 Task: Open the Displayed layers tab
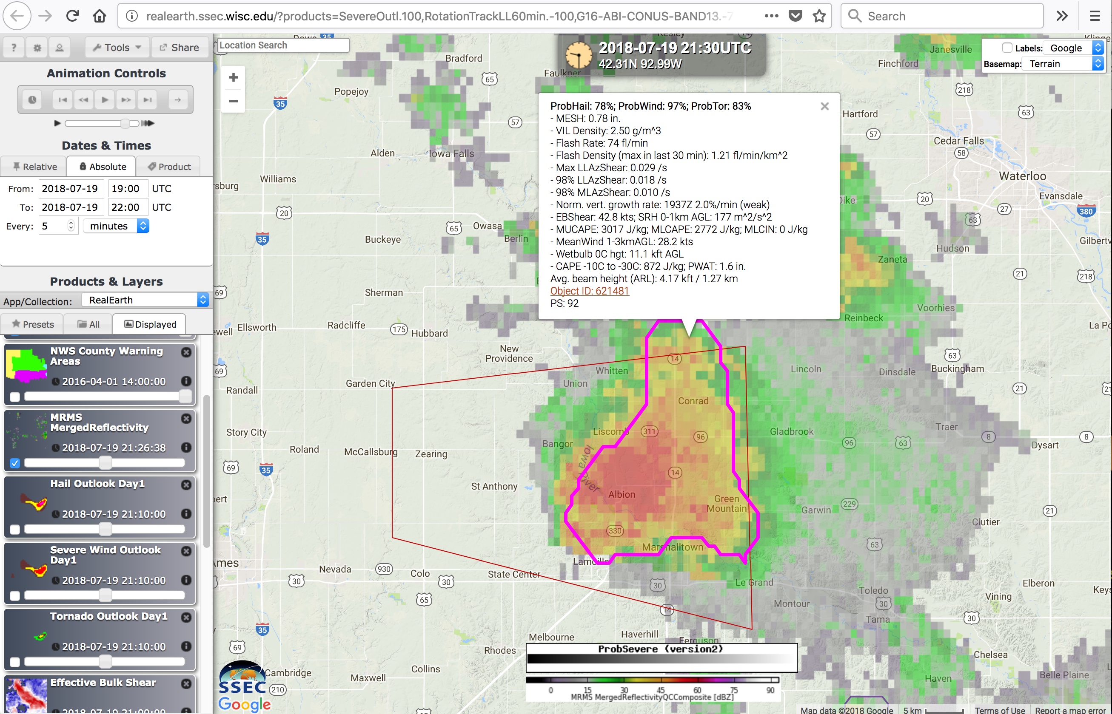tap(149, 324)
